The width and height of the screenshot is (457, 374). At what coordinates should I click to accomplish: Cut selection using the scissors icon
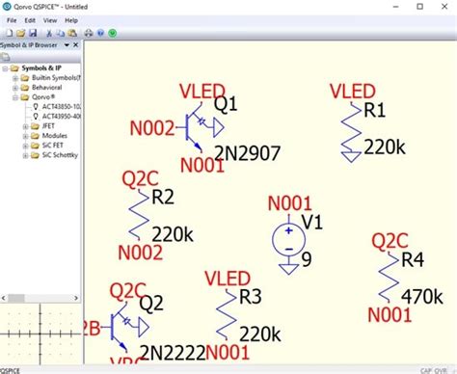pyautogui.click(x=49, y=33)
